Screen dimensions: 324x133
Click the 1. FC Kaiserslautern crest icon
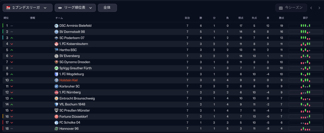tap(56, 44)
